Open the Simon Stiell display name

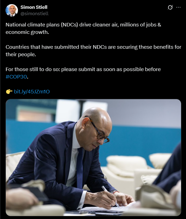(x=34, y=7)
